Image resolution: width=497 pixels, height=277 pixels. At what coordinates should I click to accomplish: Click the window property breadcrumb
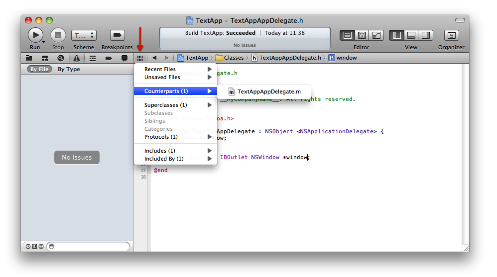pos(343,58)
